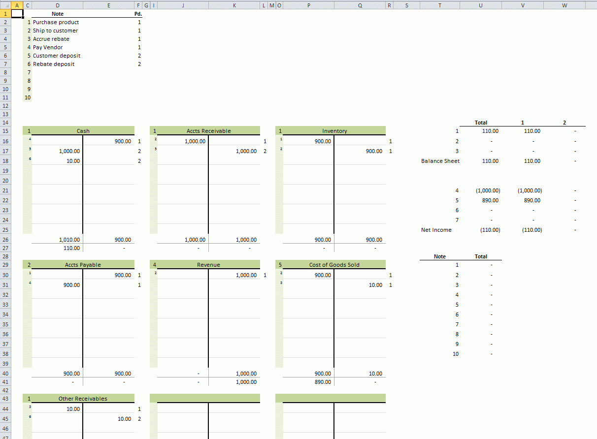Select the 'Pd.' column heading cell
This screenshot has height=439, width=597.
139,13
